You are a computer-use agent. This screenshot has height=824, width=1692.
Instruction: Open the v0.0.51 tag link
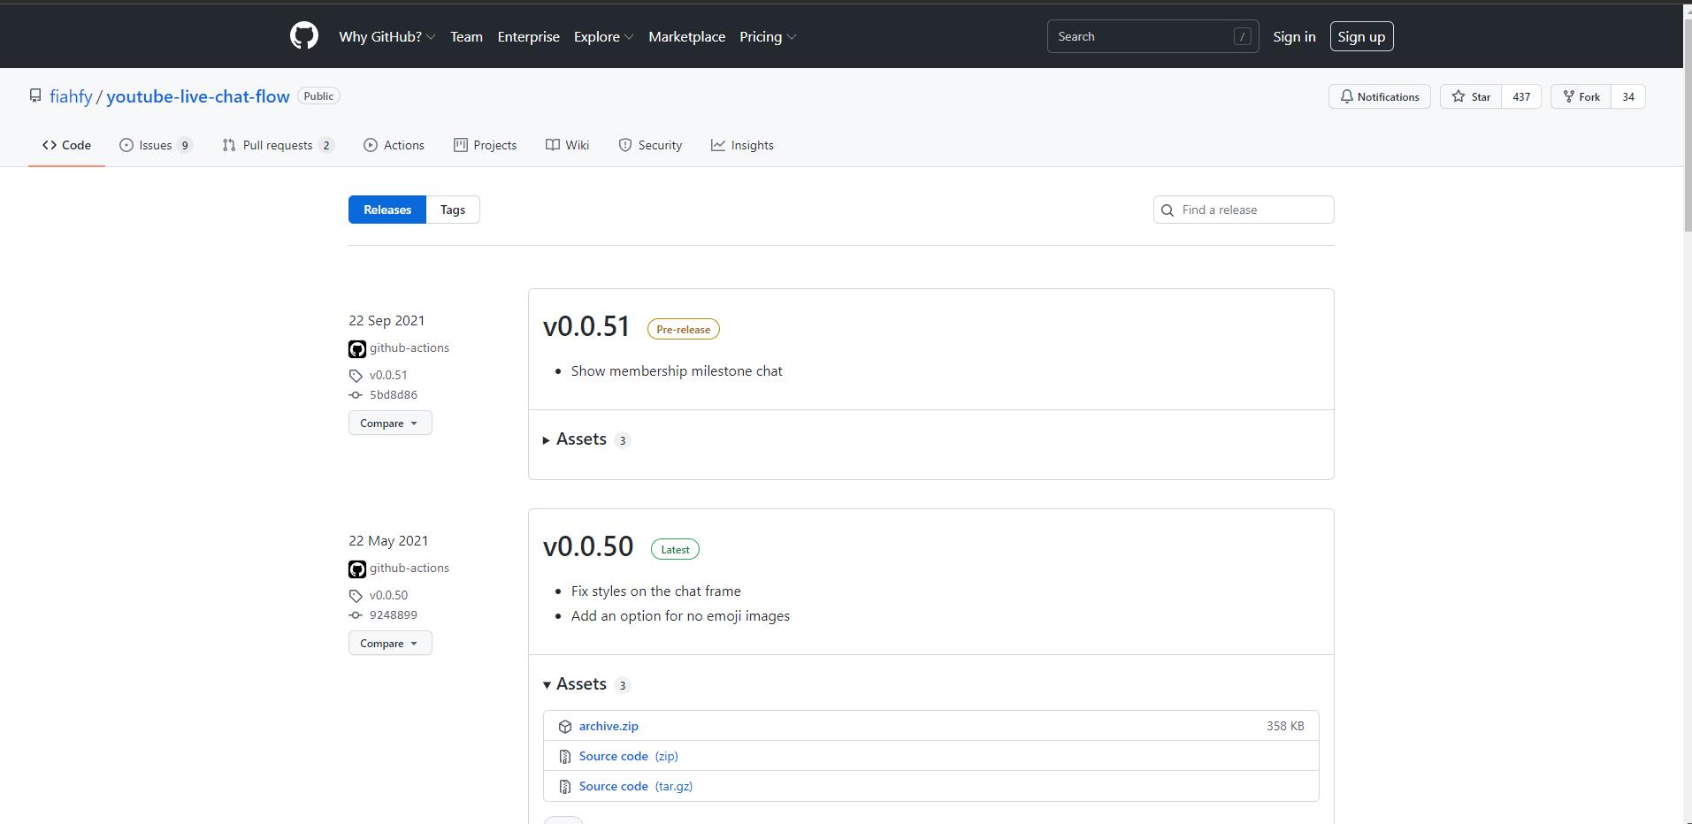coord(388,375)
